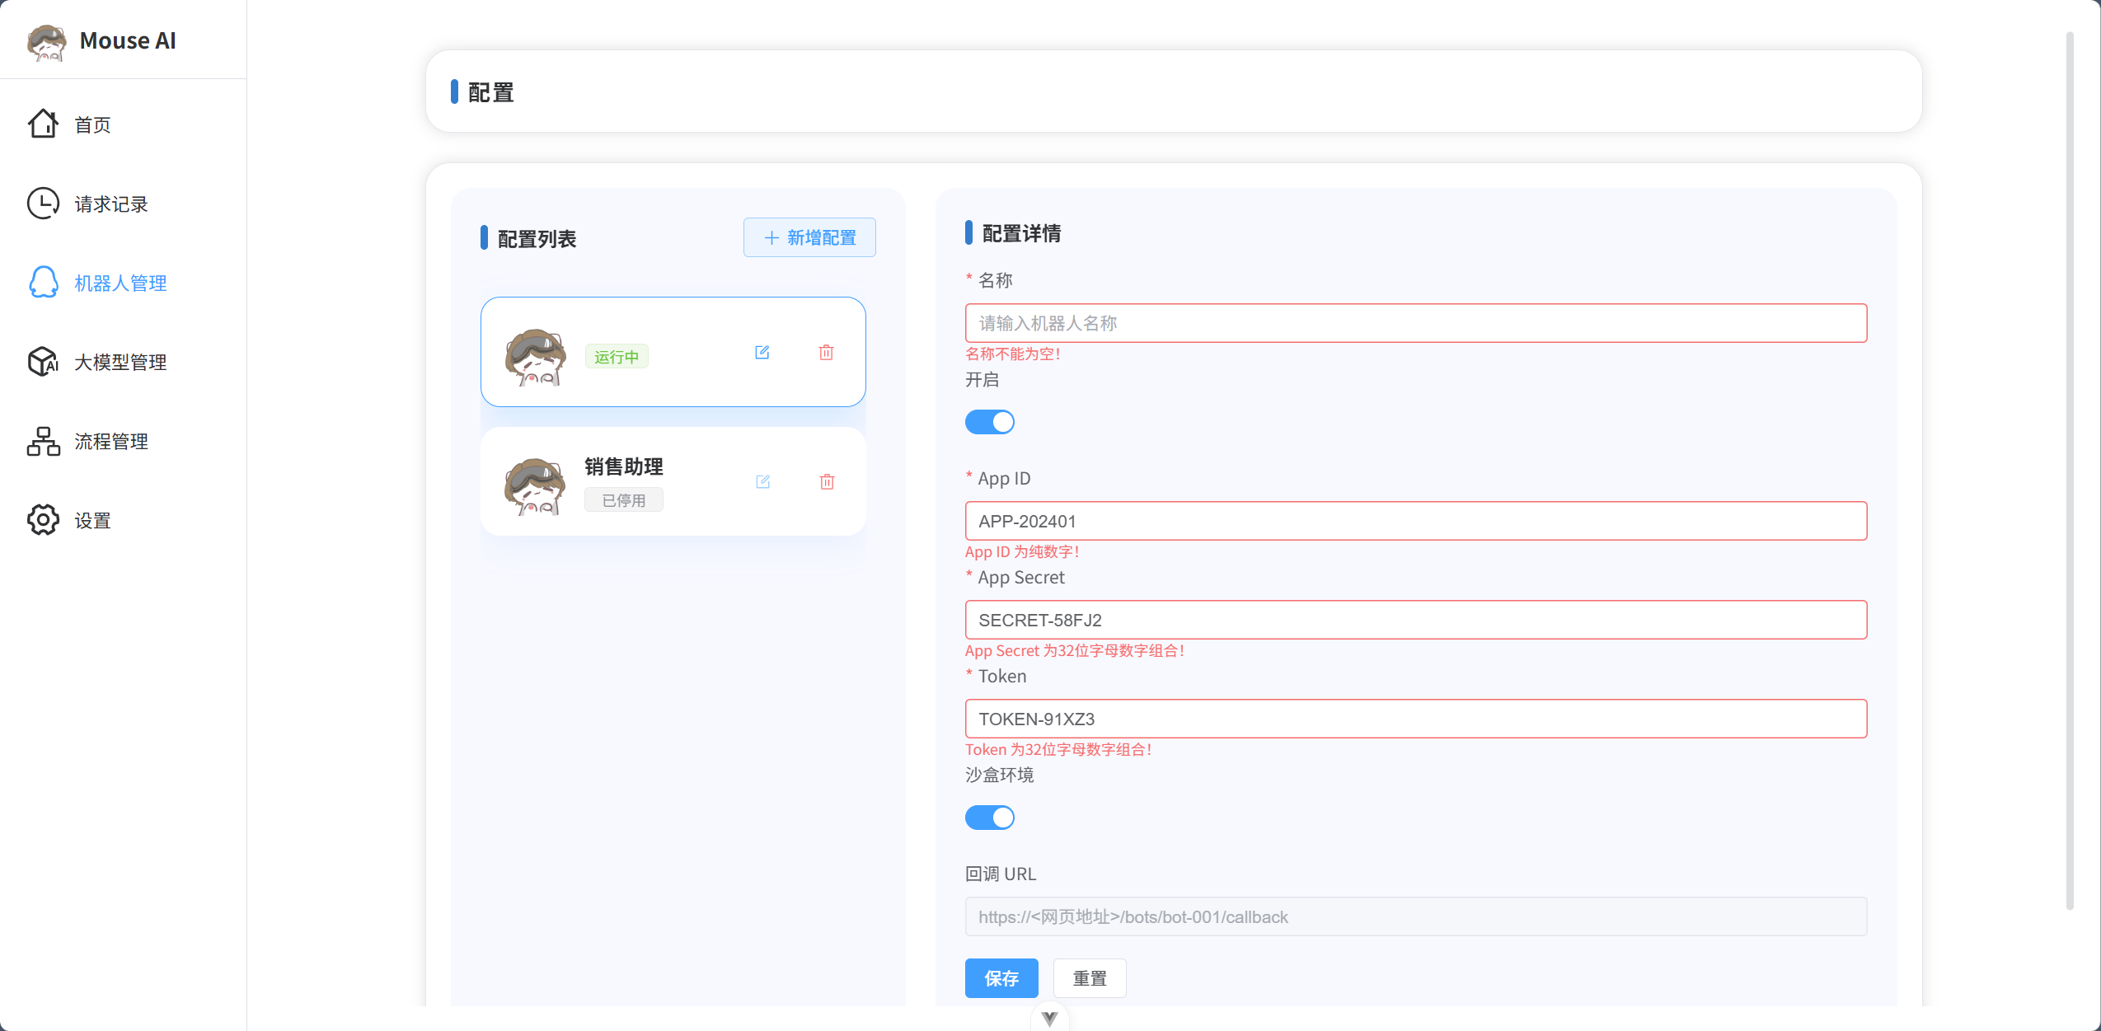Click into the App Secret field

click(x=1415, y=620)
